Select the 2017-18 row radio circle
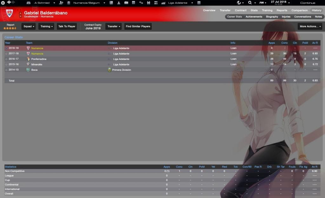Viewport: 325px width, 198px height. click(6, 54)
